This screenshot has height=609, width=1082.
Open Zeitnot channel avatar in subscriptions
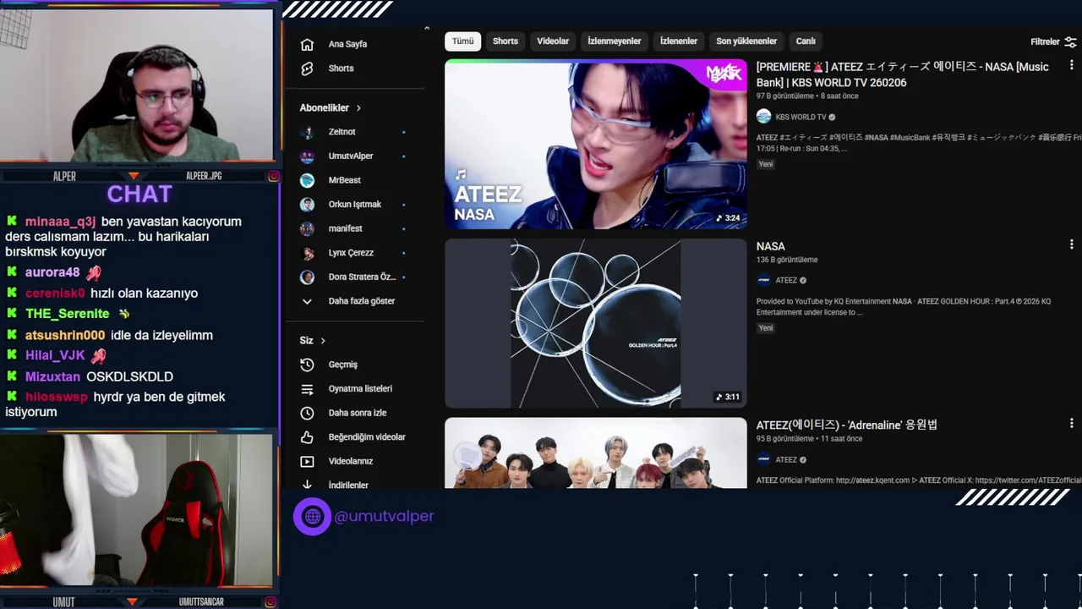(308, 132)
